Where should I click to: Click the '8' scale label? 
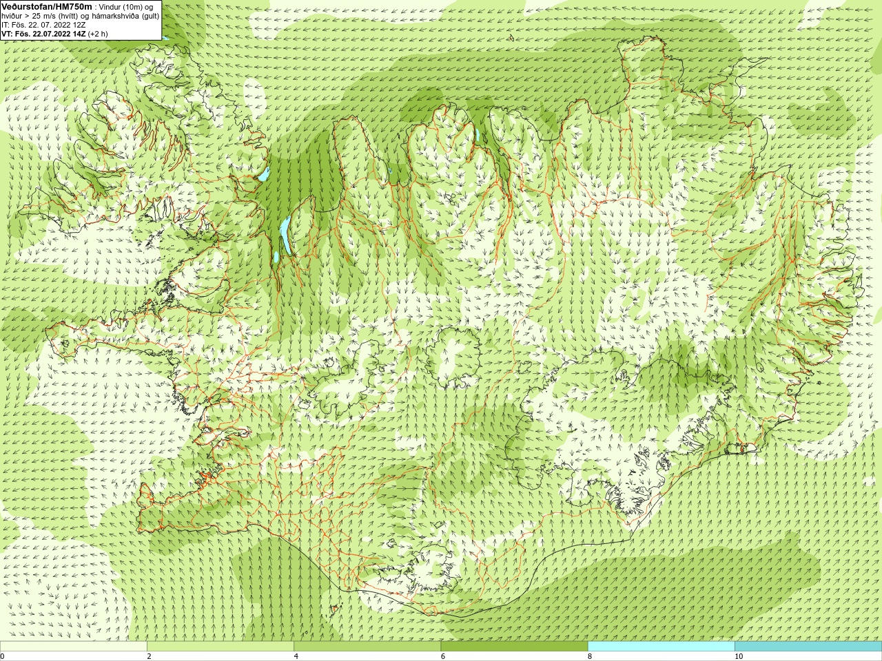pos(590,656)
